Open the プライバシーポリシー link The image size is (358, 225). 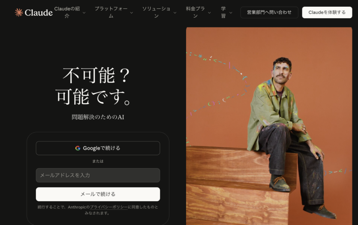(x=109, y=207)
